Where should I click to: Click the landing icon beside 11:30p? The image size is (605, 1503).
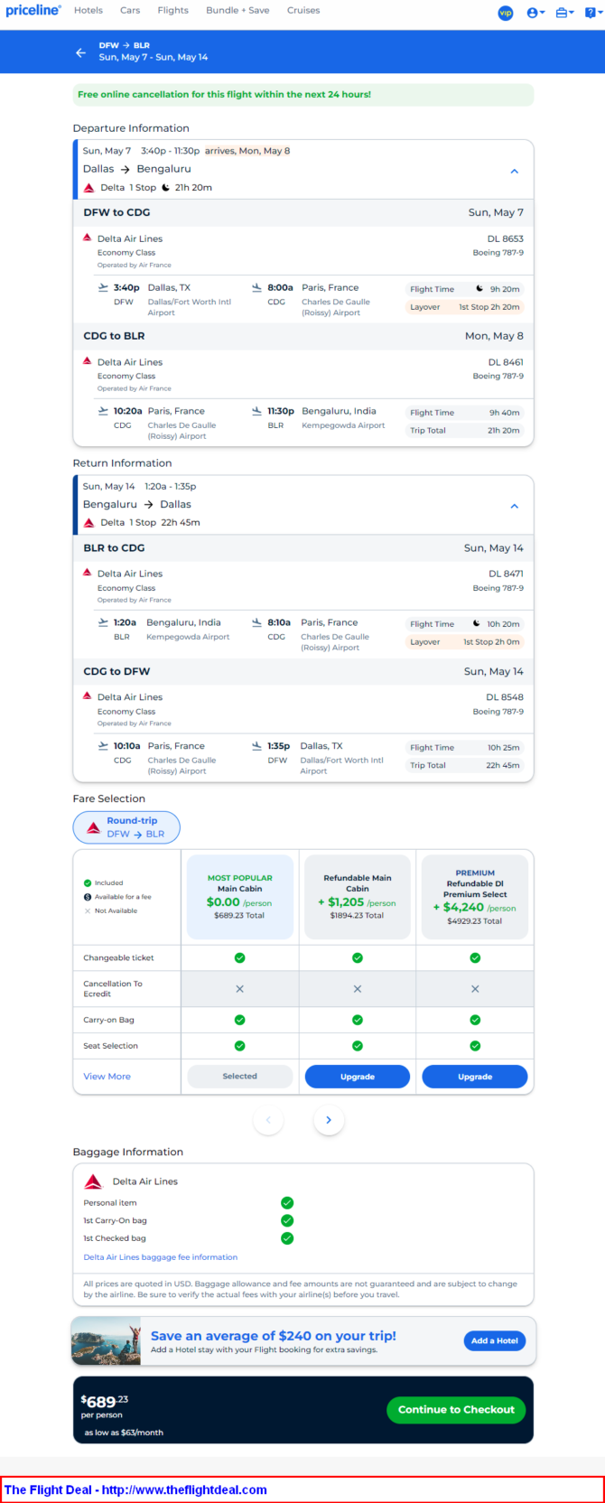(x=257, y=411)
